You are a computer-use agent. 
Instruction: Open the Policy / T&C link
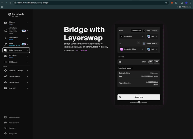click(13, 134)
